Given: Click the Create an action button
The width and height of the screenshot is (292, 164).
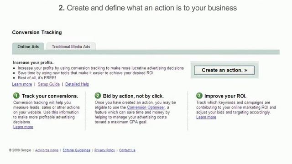Looking at the screenshot, I should click(224, 70).
